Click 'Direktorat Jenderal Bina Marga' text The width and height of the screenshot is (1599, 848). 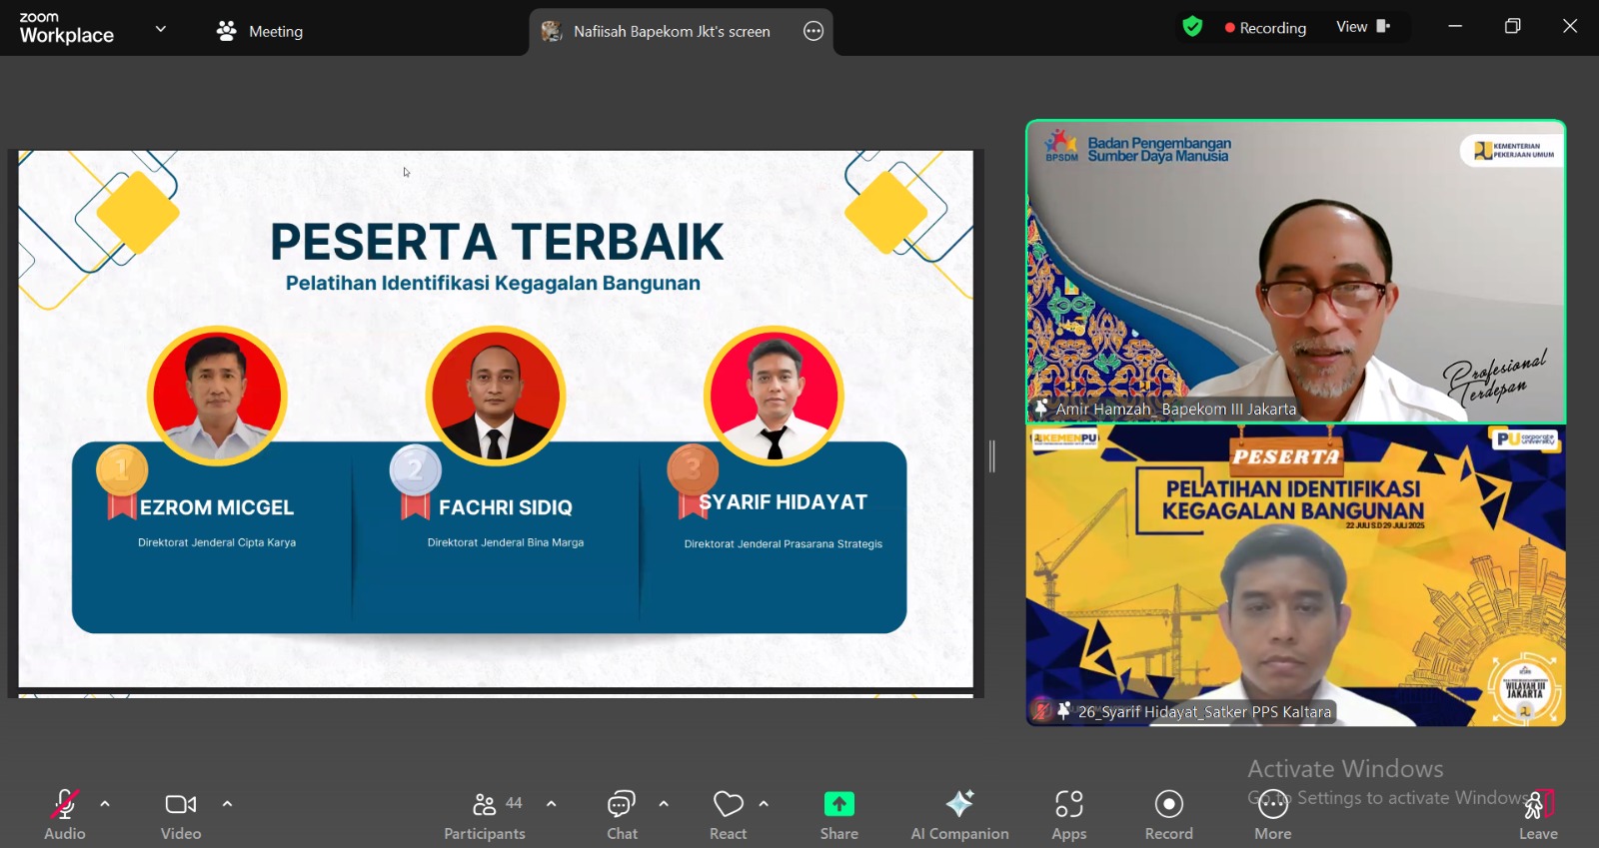coord(506,542)
